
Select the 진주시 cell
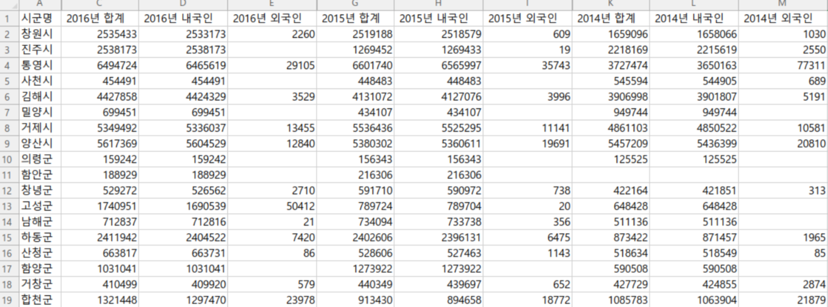pyautogui.click(x=39, y=49)
